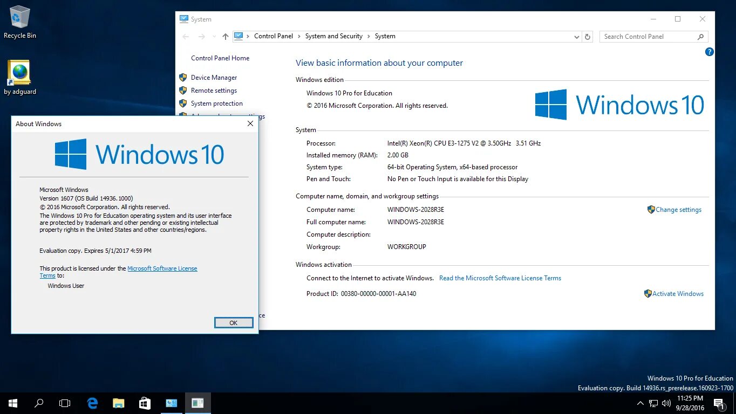The width and height of the screenshot is (736, 414).
Task: Click 'Evaluation copy. Expires 5/1/2017' text
Action: pyautogui.click(x=96, y=251)
